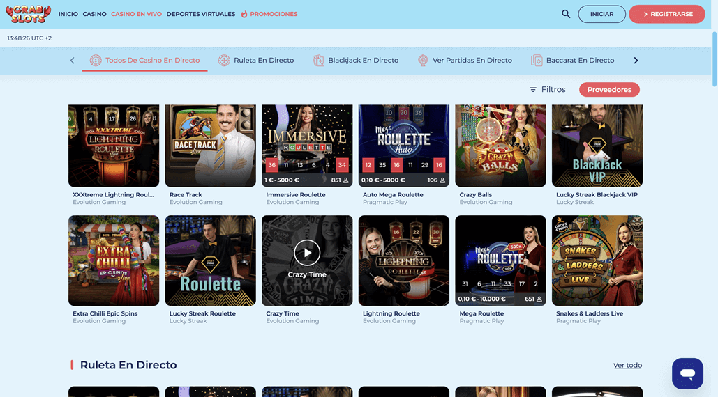This screenshot has height=397, width=718.
Task: Open the Lucky Streak Roulette thumbnail
Action: click(210, 260)
